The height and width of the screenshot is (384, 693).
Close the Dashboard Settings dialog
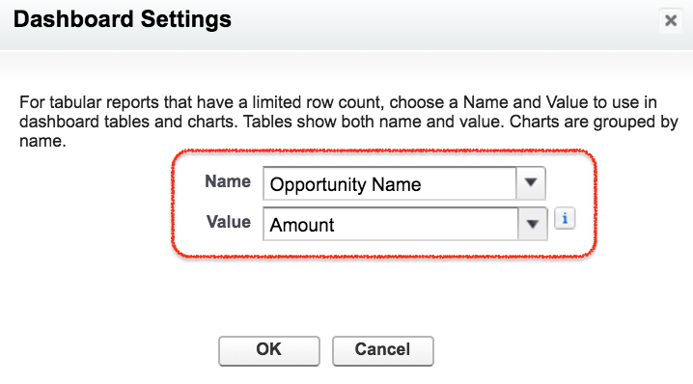pyautogui.click(x=671, y=20)
